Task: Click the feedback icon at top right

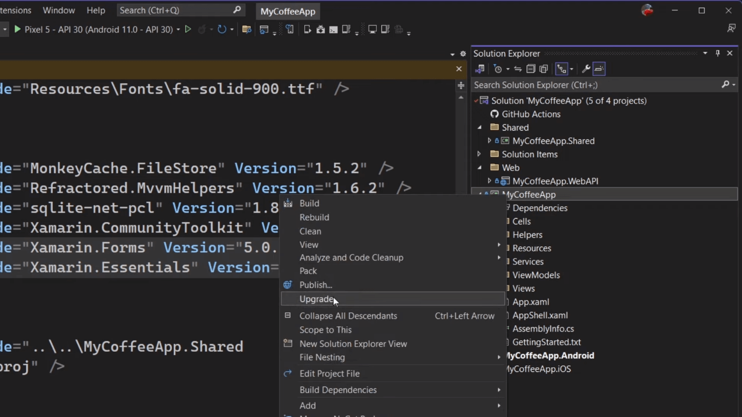Action: (731, 28)
